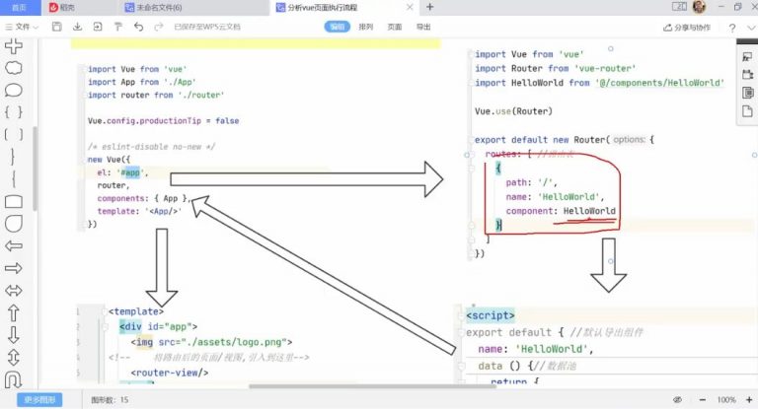Pick the up arrow shape
This screenshot has width=758, height=409.
(14, 313)
